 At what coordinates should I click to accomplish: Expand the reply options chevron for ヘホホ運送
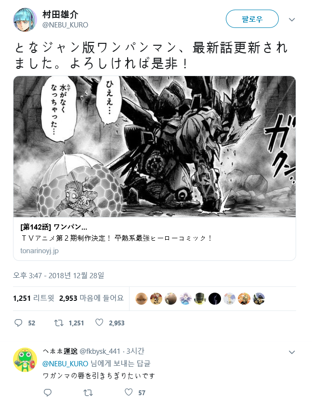pos(292,352)
